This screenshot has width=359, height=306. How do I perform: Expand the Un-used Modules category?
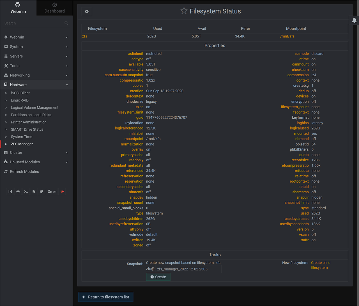tap(36, 162)
